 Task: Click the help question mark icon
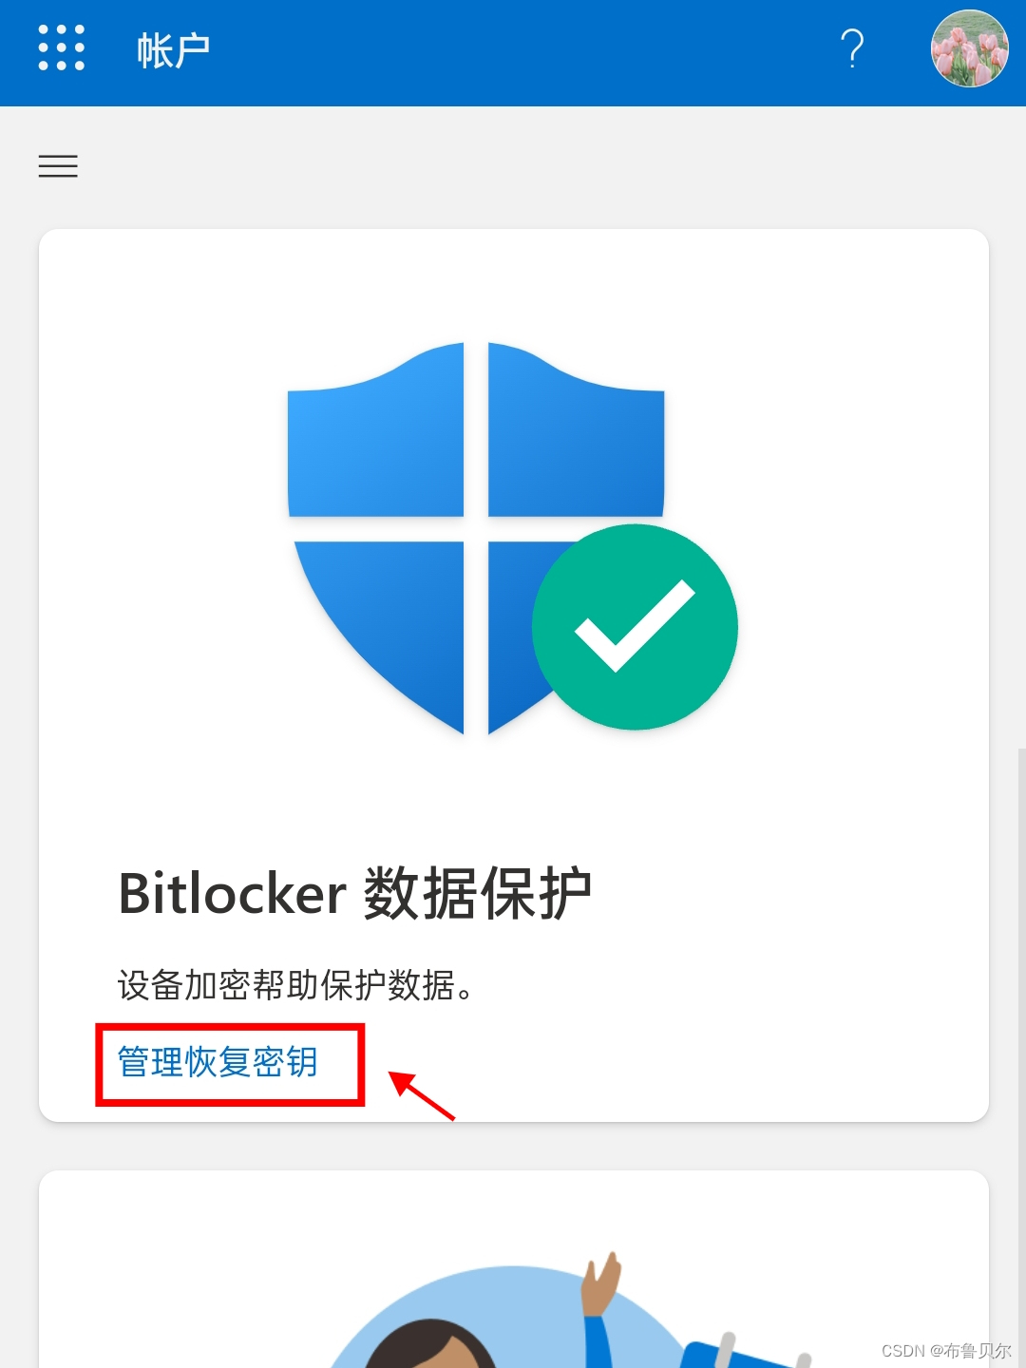coord(852,48)
